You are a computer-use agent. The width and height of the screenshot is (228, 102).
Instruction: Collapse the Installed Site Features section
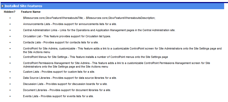click(3, 6)
